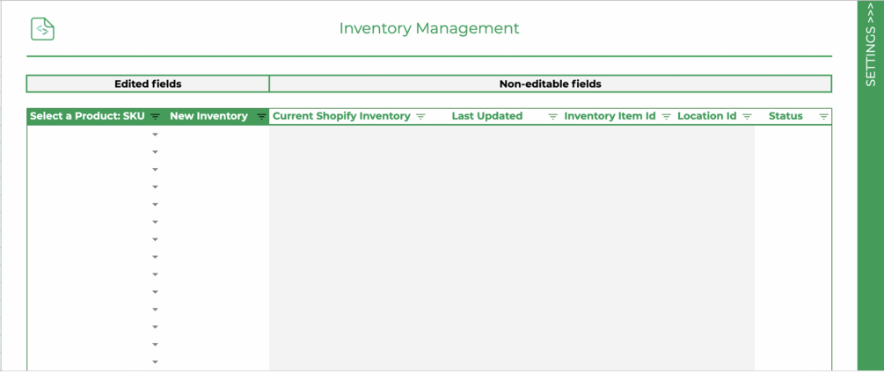This screenshot has height=372, width=884.
Task: Open SKU dropdown in fifth data row
Action: (156, 205)
